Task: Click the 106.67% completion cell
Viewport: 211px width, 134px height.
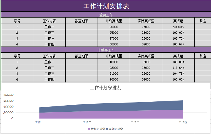Action: 178,44
